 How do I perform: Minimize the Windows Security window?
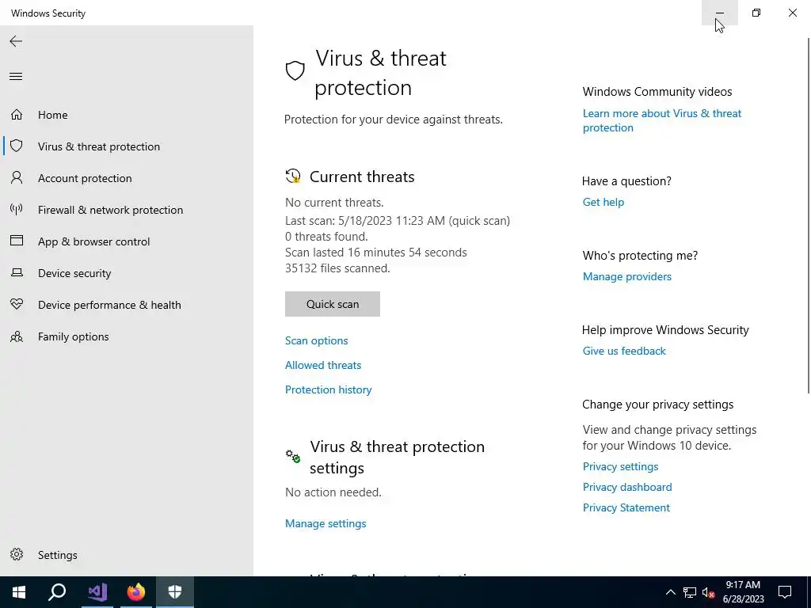[719, 13]
